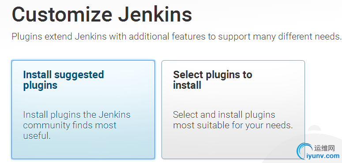Click the word "install" under Select plugins to

[187, 85]
